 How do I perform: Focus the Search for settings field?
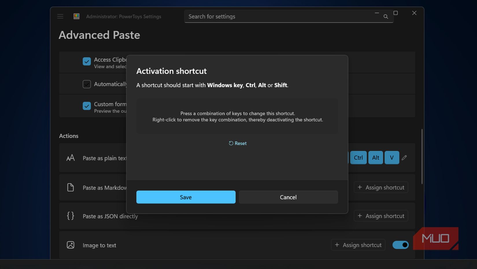tap(289, 17)
